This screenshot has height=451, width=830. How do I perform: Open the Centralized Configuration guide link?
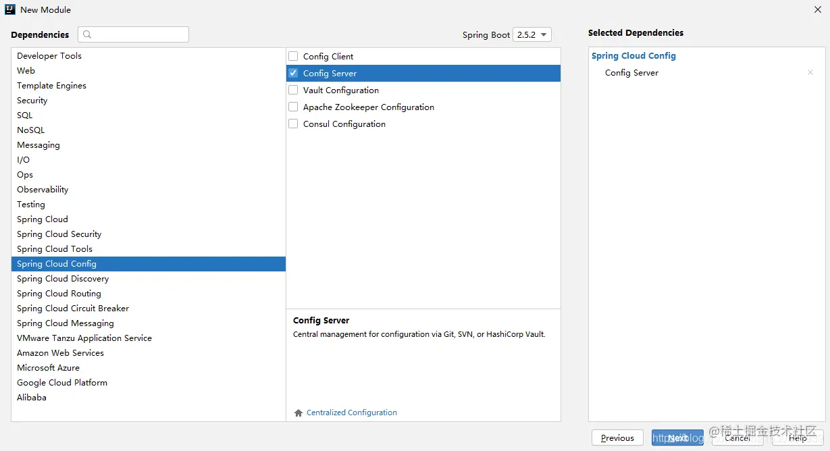(x=352, y=413)
